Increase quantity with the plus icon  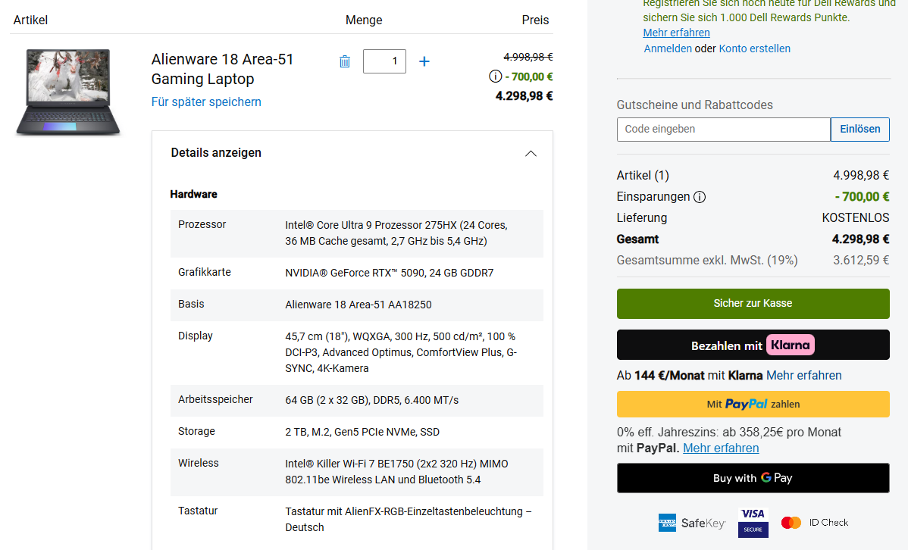[424, 61]
